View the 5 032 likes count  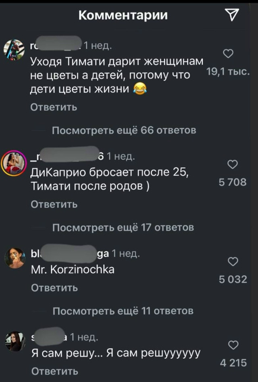[233, 279]
